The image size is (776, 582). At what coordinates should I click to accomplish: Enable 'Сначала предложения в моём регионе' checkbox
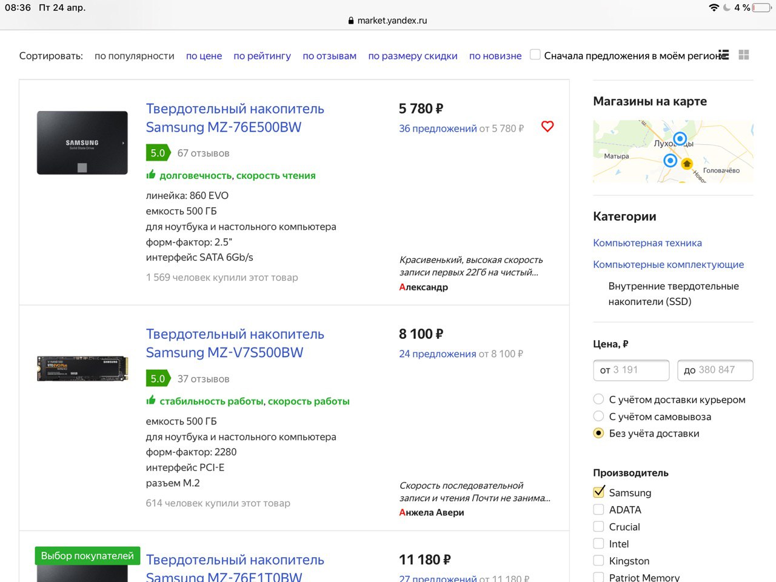[x=535, y=55]
